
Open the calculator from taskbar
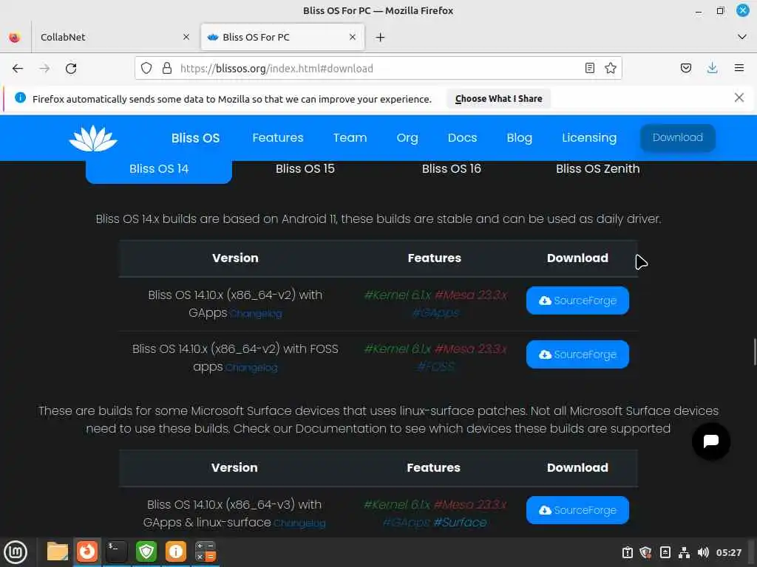pyautogui.click(x=206, y=552)
